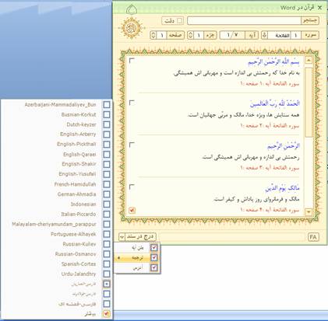Viewport: 328px width, 321px height.
Task: Toggle the selected Persian translation checkbox
Action: 107,284
